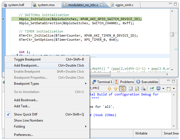Click the Executables tab icon
This screenshot has height=140, width=180.
138,82
